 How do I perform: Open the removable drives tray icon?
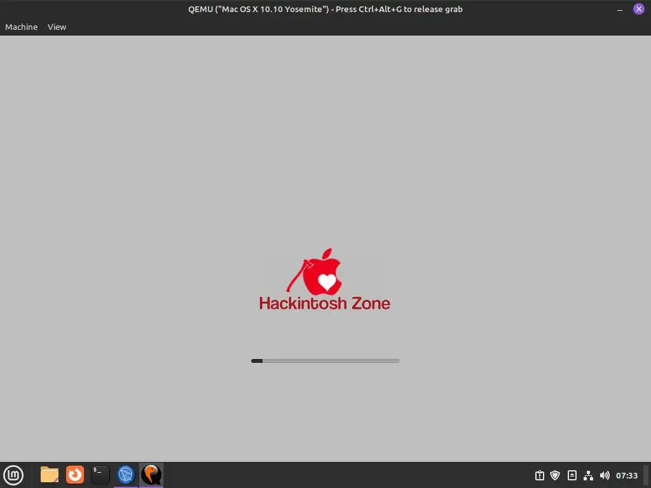[572, 475]
